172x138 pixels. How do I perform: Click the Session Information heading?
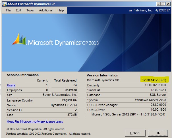pyautogui.click(x=23, y=75)
